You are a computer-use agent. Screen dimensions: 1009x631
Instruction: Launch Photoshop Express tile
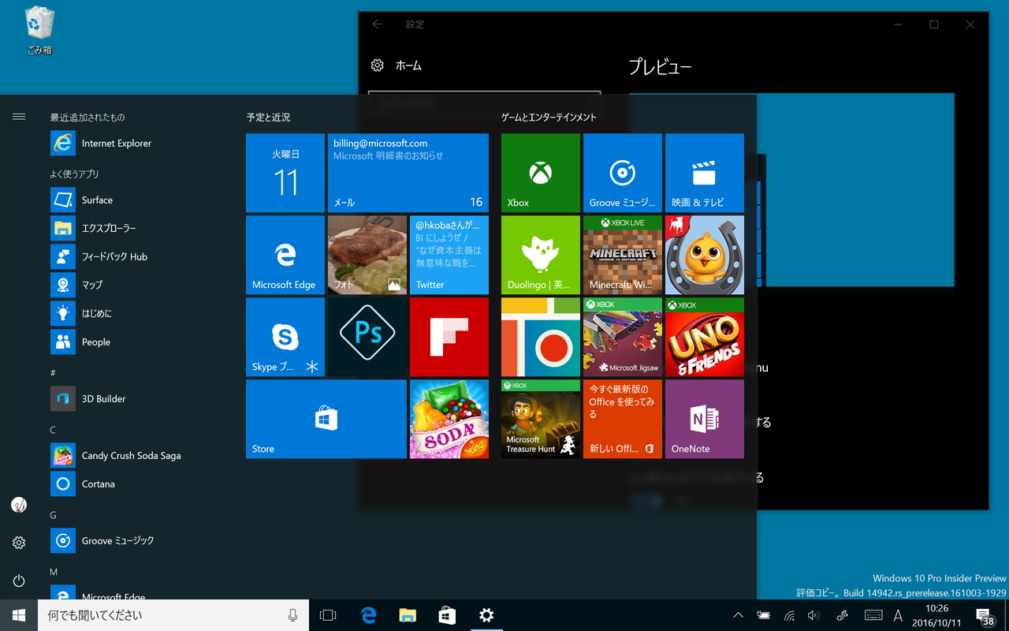click(x=367, y=337)
